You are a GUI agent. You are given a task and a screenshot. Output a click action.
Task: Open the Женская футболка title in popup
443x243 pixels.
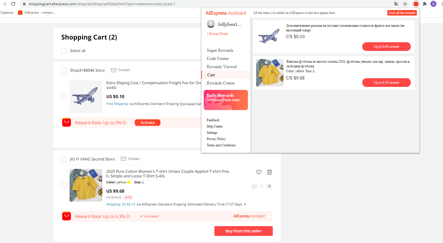348,64
